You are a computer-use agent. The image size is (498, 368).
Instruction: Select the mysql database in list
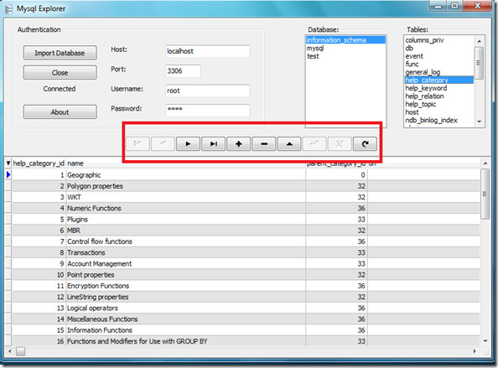[315, 49]
